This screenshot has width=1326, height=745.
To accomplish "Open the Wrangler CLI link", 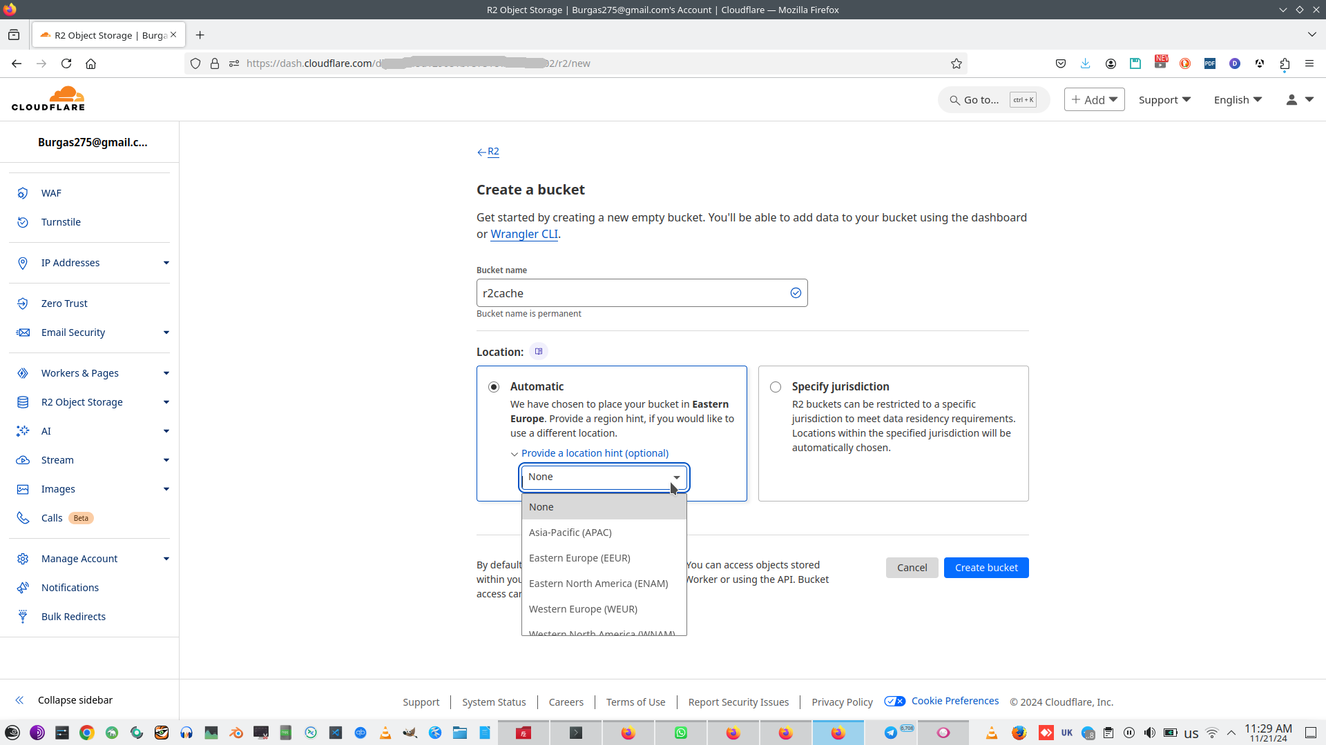I will click(x=524, y=234).
